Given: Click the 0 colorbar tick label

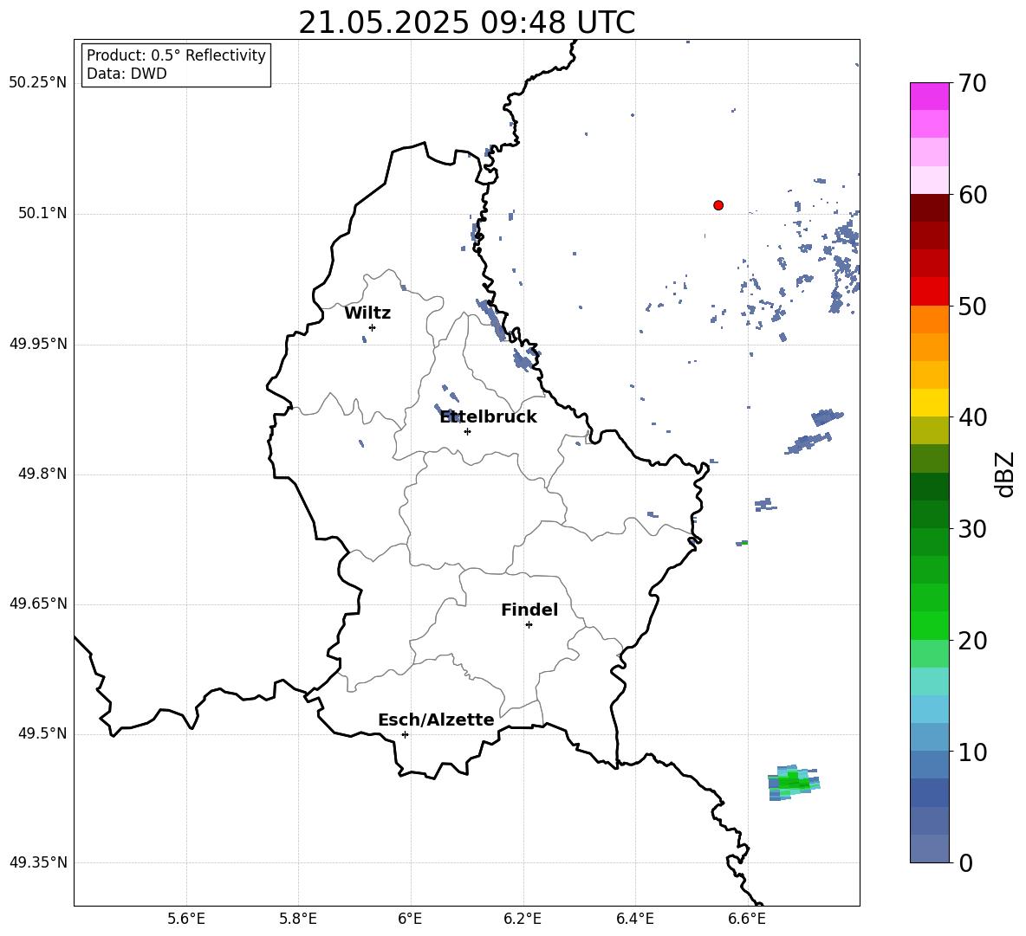Looking at the screenshot, I should point(965,863).
